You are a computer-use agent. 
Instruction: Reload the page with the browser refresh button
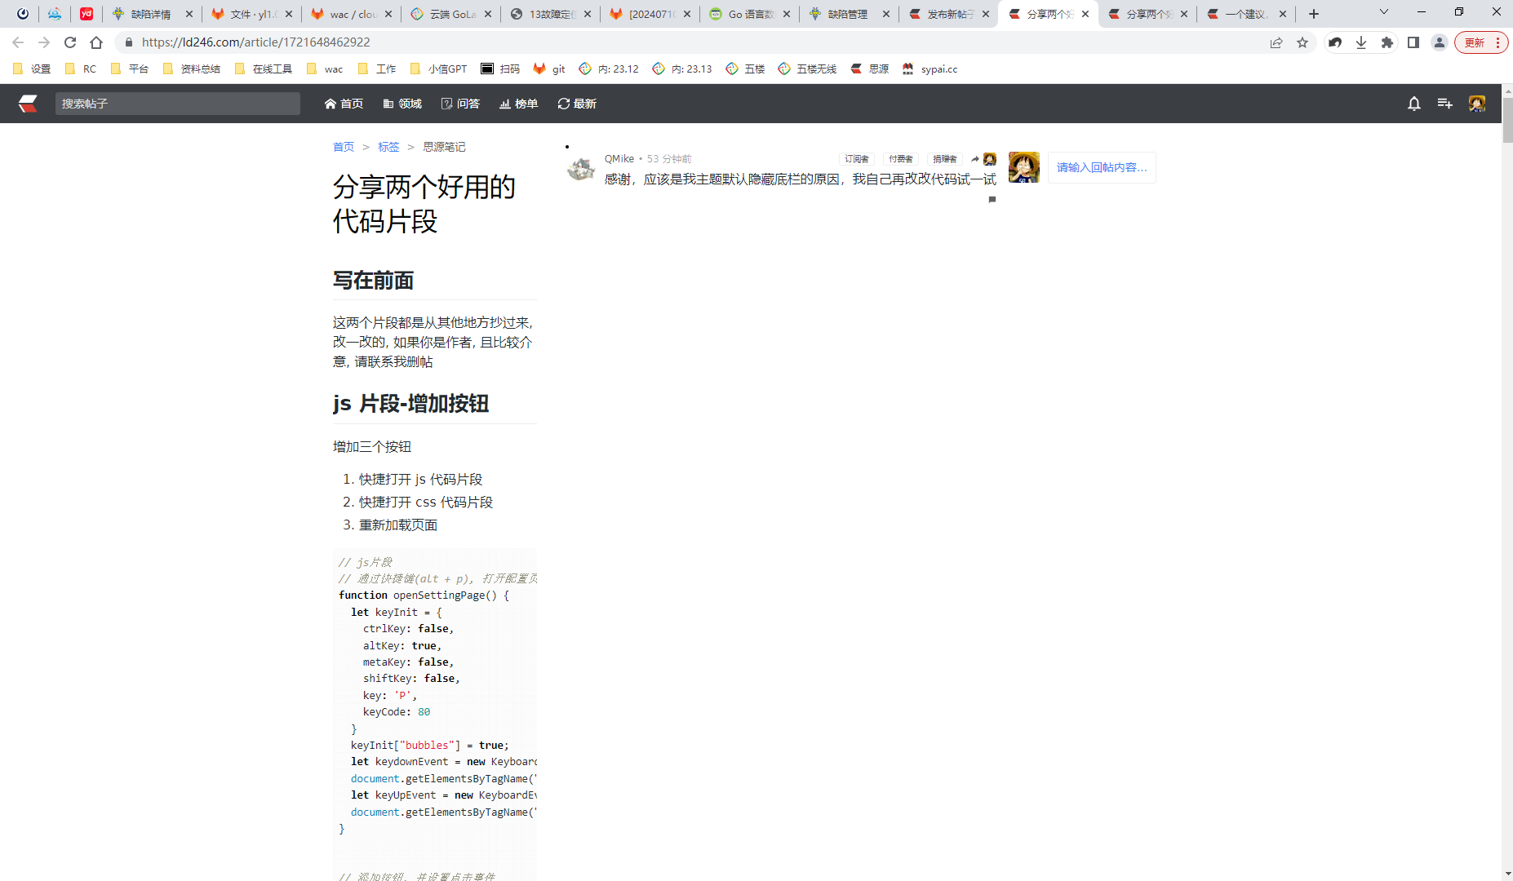pos(70,42)
